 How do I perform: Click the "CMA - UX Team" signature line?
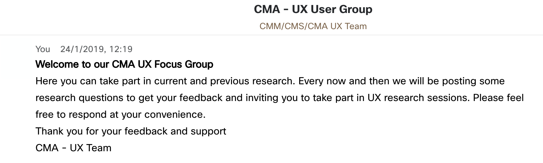73,148
